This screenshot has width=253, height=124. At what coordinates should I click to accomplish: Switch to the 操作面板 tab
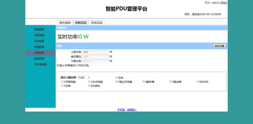[65, 23]
